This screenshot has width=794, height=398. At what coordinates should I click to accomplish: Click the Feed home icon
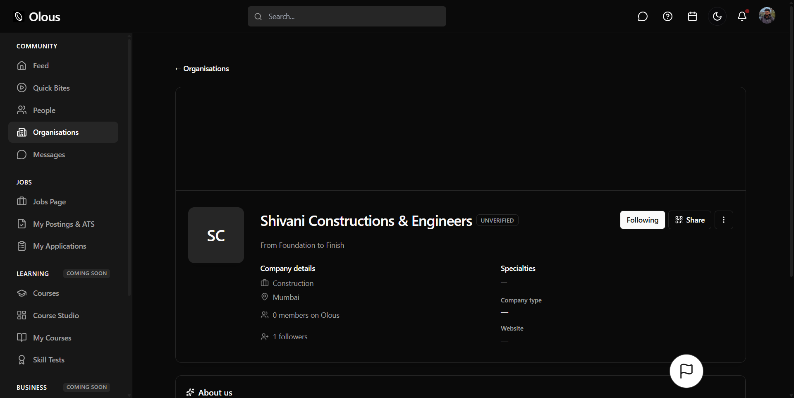click(22, 65)
